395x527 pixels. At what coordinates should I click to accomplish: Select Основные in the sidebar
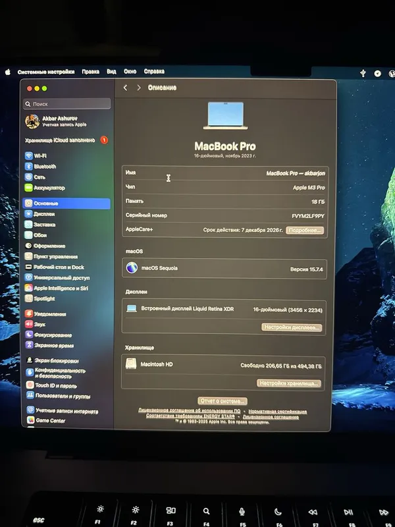click(x=66, y=204)
